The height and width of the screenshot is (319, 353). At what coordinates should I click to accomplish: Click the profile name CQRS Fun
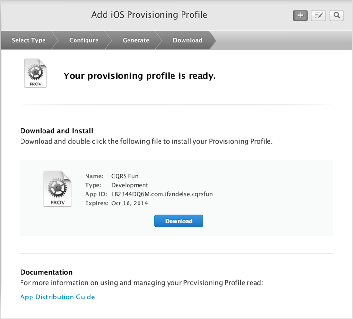coord(125,176)
